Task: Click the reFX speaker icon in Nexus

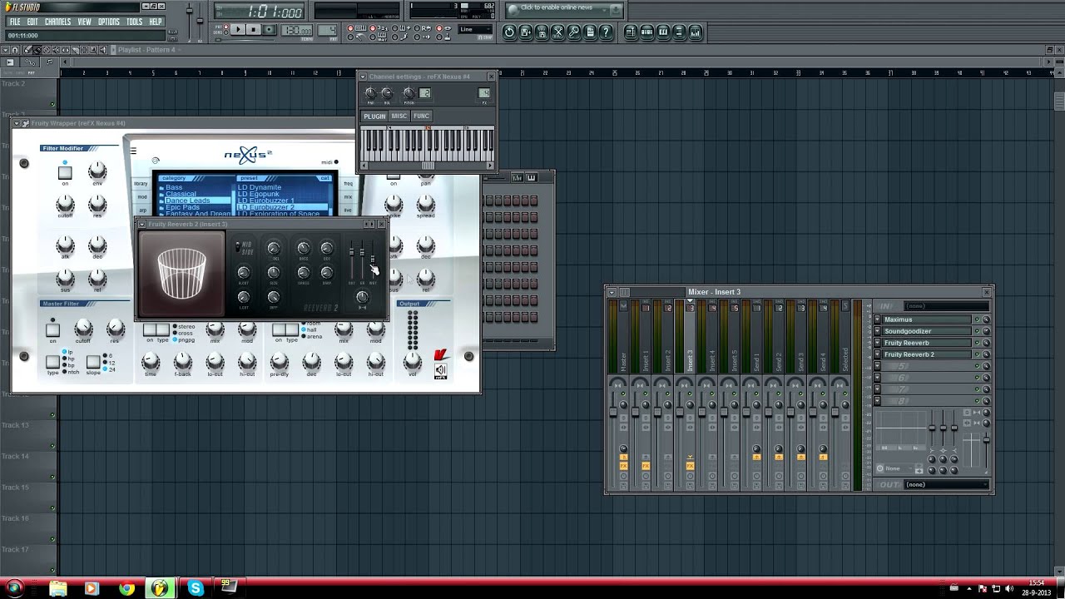Action: (x=441, y=371)
